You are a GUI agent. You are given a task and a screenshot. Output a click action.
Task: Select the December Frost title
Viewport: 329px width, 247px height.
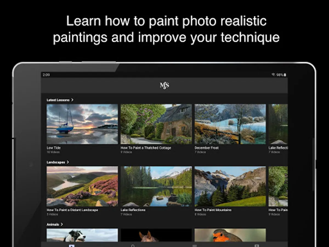(207, 148)
